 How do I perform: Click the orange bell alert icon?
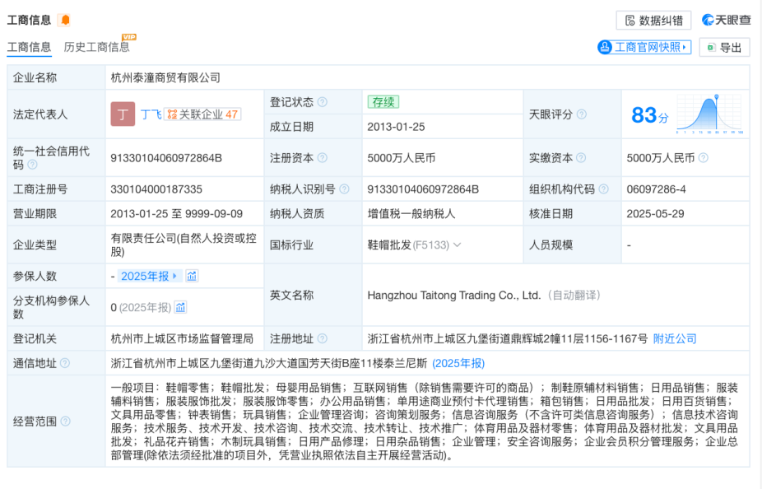(x=65, y=20)
